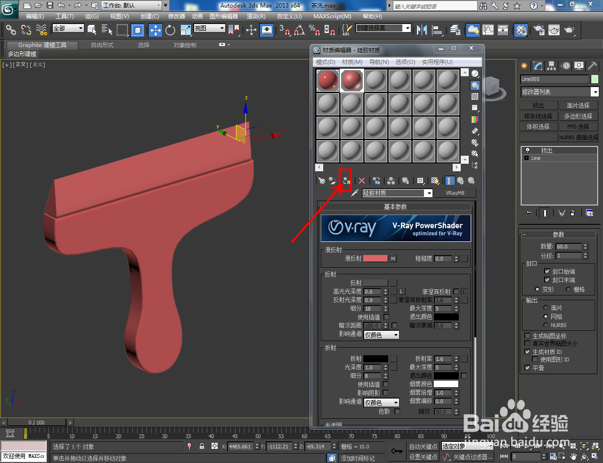This screenshot has width=603, height=463.
Task: Toggle Show Shaded Material in Viewport icon
Action: tap(435, 181)
